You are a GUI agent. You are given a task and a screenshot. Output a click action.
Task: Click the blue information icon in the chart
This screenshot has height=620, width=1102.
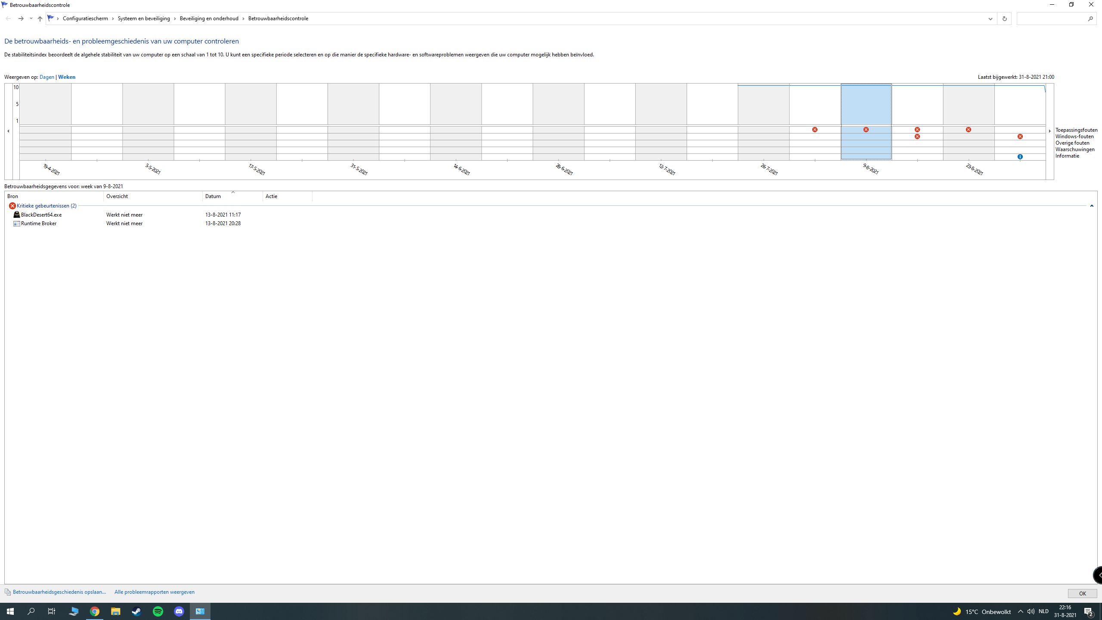point(1020,157)
